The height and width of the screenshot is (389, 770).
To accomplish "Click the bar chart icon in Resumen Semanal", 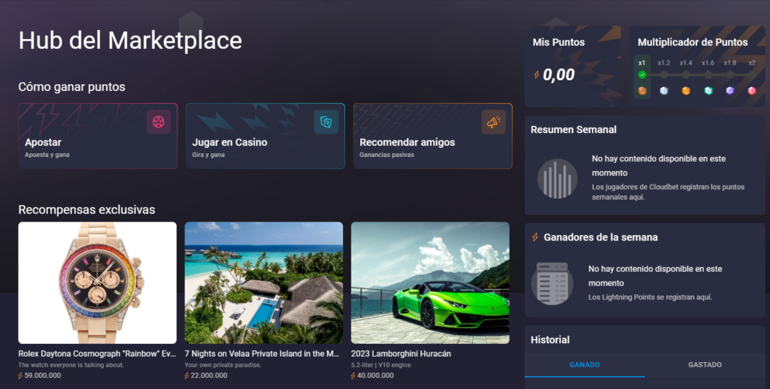I will [557, 179].
